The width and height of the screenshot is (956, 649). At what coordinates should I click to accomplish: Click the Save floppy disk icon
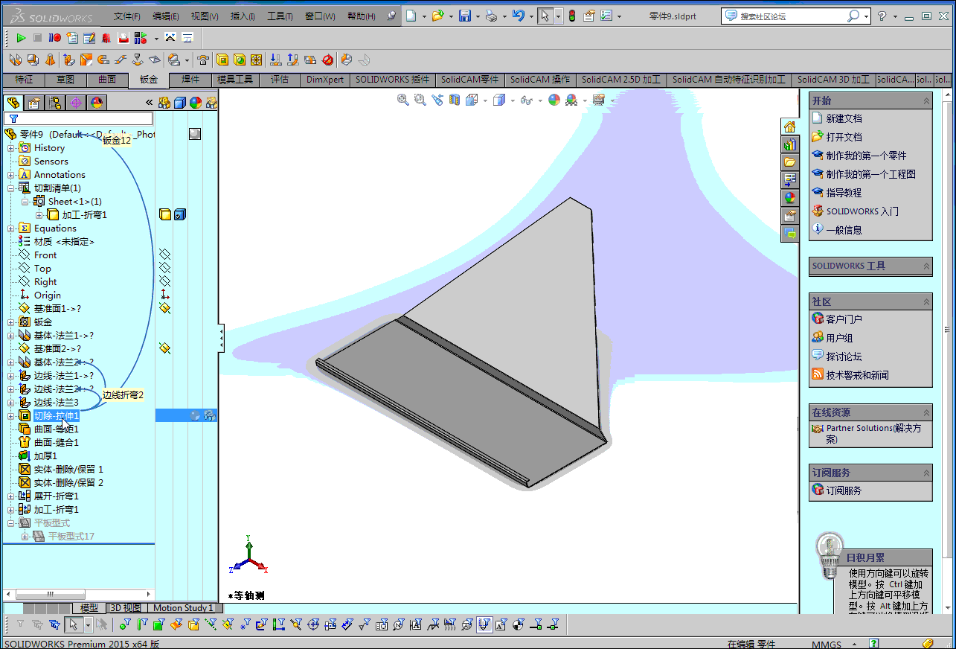(x=465, y=16)
